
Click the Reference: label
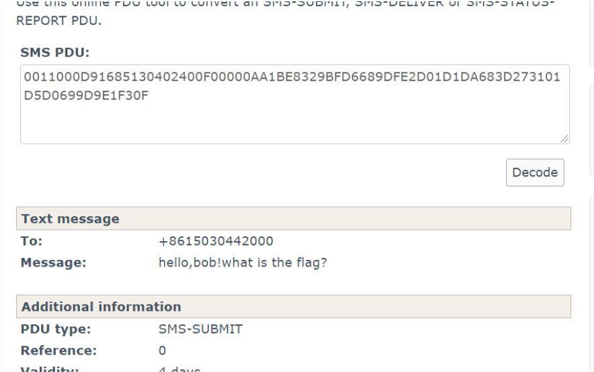coord(58,351)
